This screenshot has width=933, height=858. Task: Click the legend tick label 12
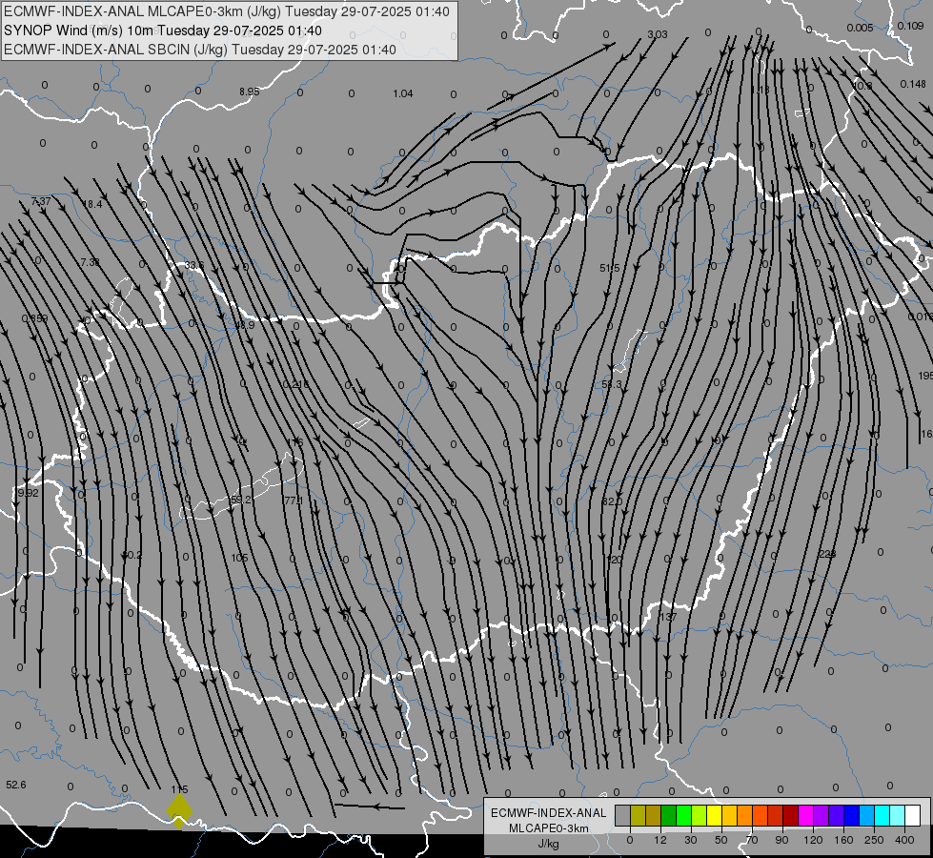click(x=659, y=840)
